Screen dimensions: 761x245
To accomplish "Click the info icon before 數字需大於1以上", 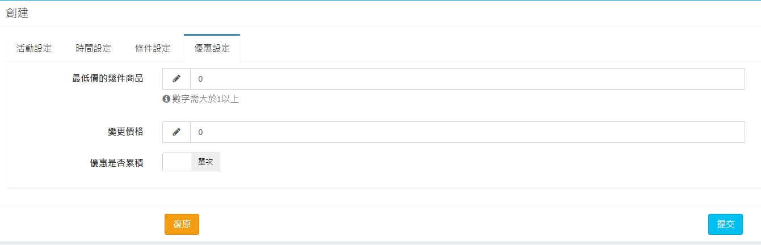I will click(x=166, y=99).
